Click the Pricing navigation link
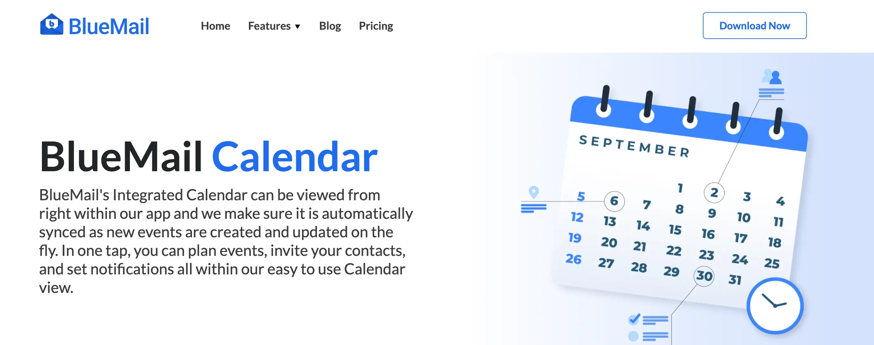This screenshot has height=345, width=874. 376,25
